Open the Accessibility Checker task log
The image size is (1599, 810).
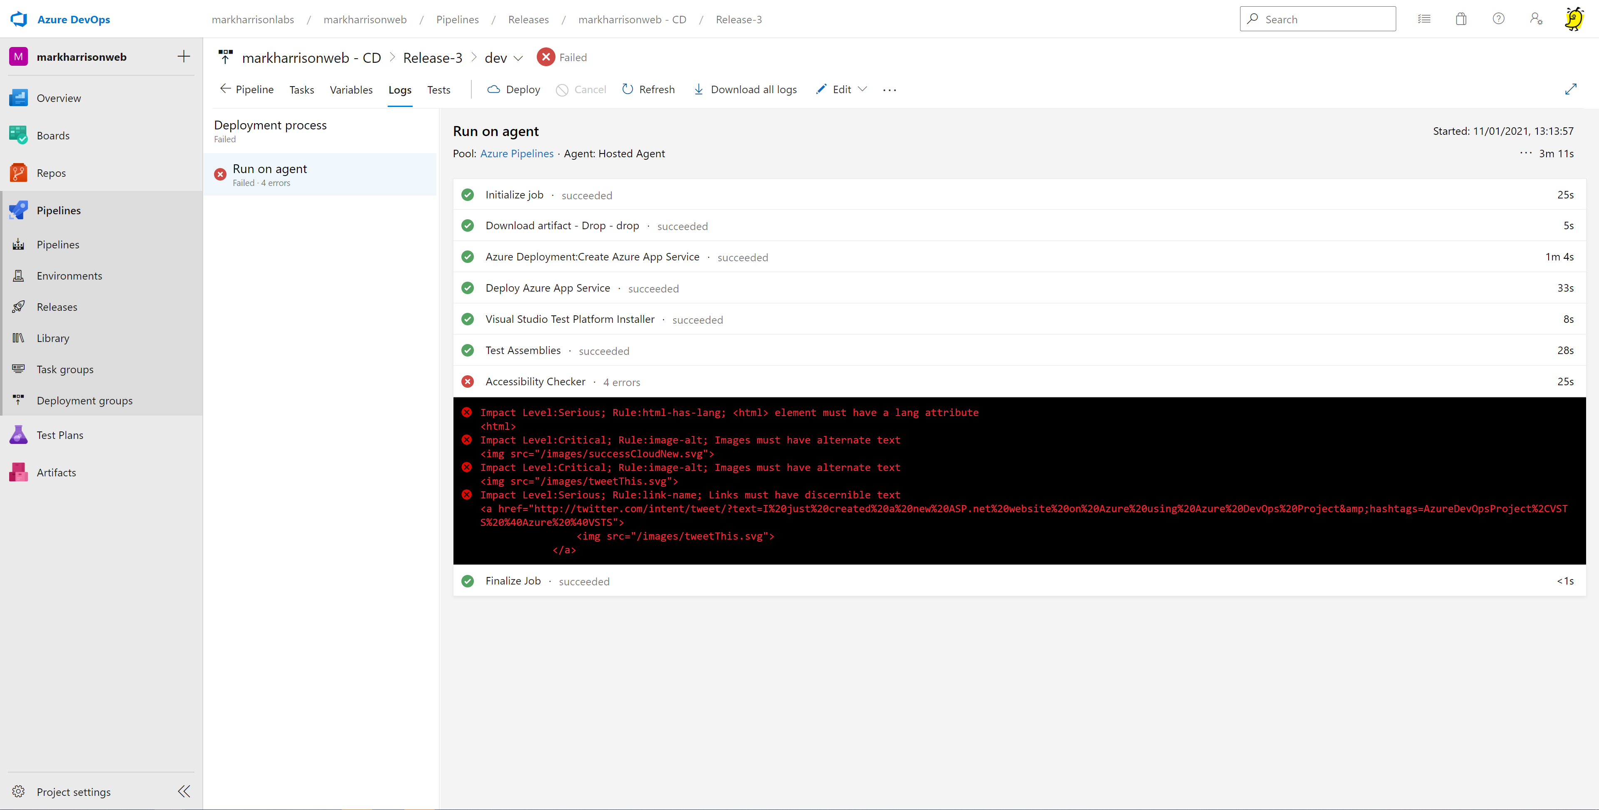pos(535,381)
